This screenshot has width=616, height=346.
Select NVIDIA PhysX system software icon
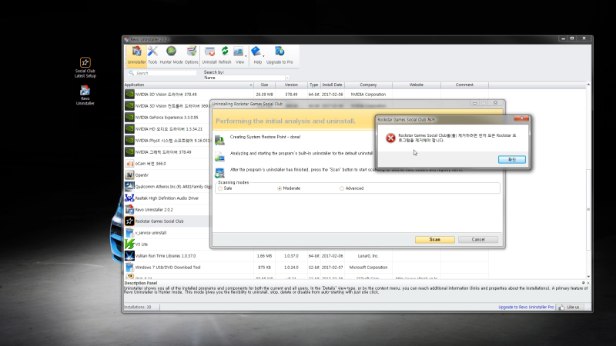coord(129,141)
